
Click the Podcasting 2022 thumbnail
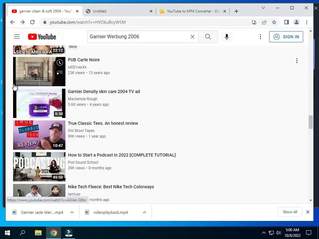(x=39, y=167)
